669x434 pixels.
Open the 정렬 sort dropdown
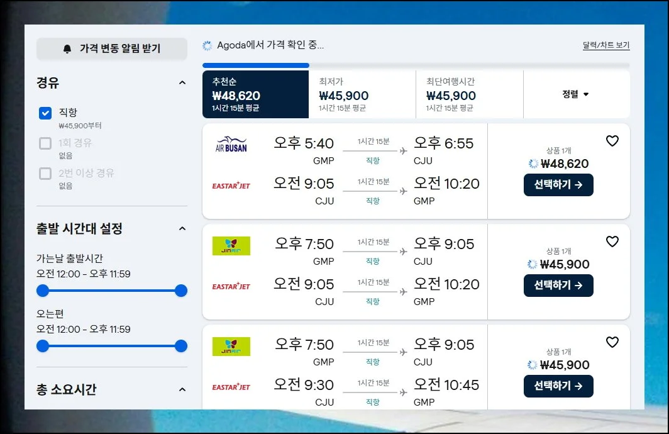[x=576, y=94]
